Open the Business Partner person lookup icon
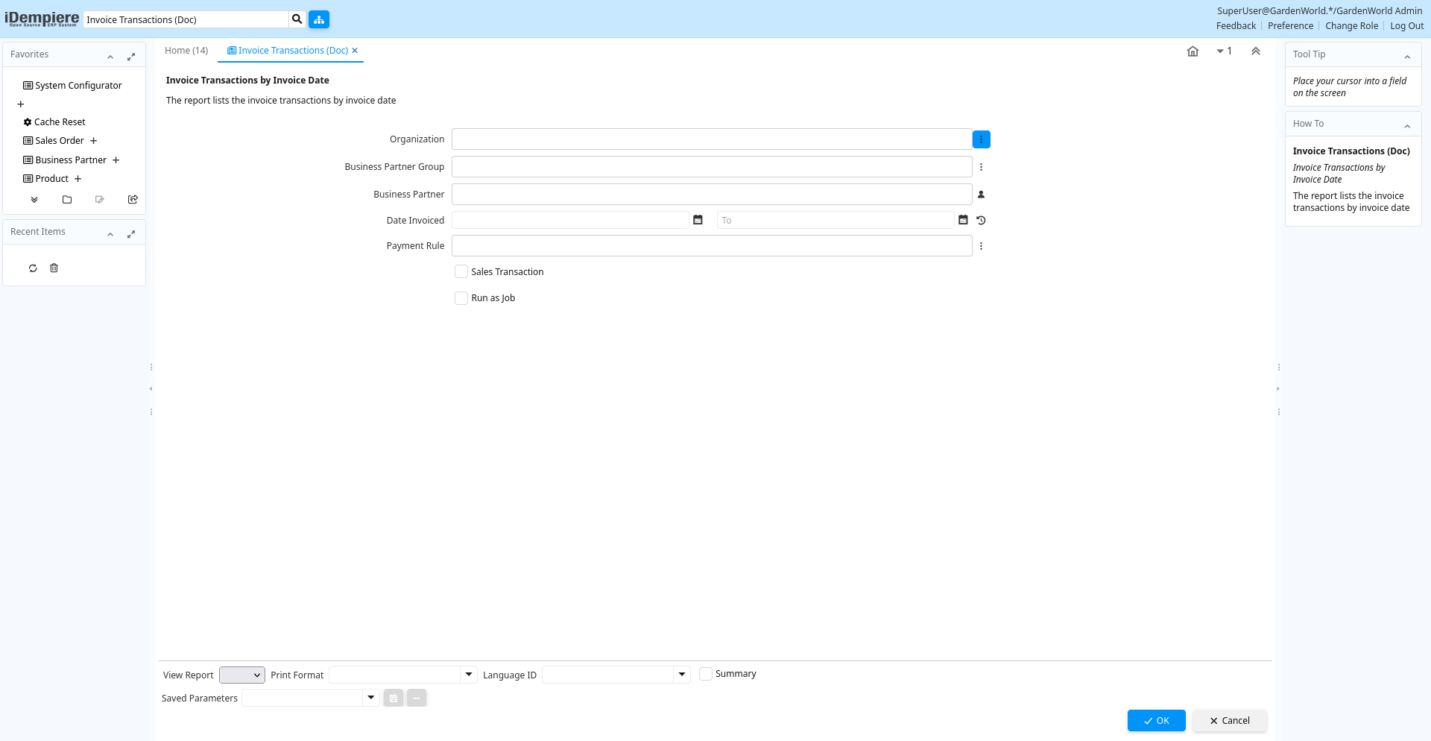The width and height of the screenshot is (1431, 741). coord(981,195)
